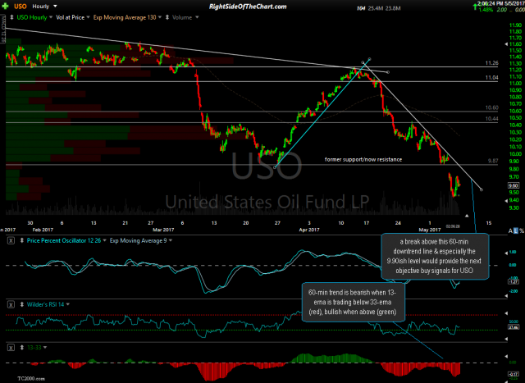Click the scale arrow below the RSI pane
The image size is (525, 383).
click(x=506, y=340)
